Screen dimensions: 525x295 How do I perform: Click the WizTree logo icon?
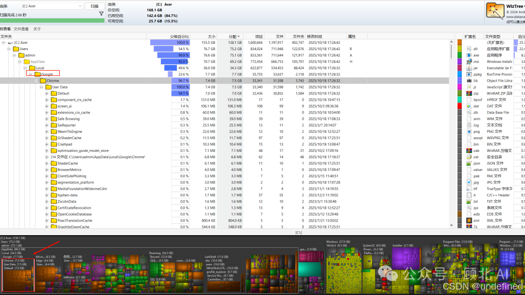tap(495, 11)
